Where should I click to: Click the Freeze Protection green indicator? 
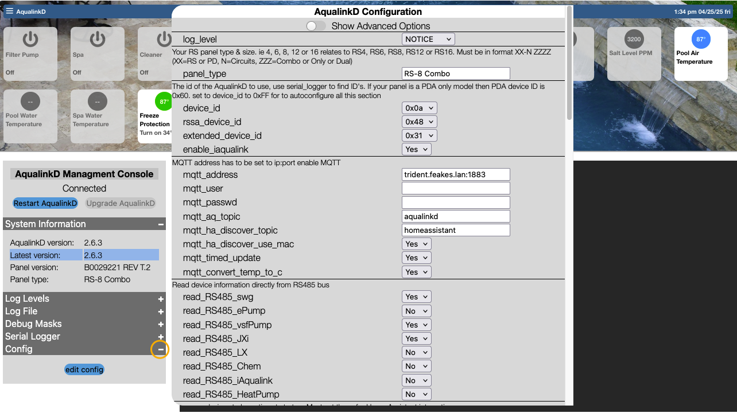pyautogui.click(x=164, y=102)
